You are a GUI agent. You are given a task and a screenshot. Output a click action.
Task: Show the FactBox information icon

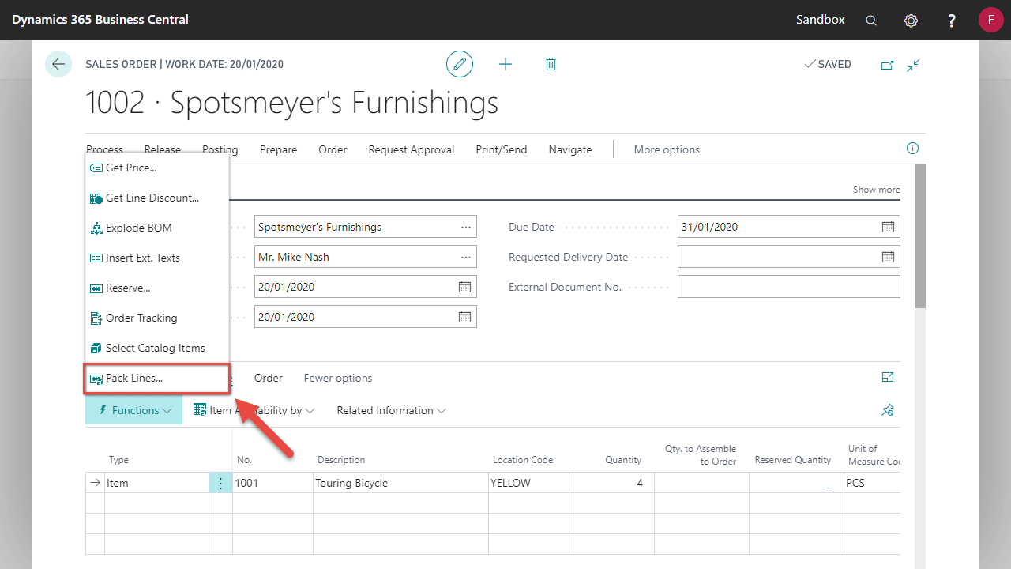coord(912,149)
